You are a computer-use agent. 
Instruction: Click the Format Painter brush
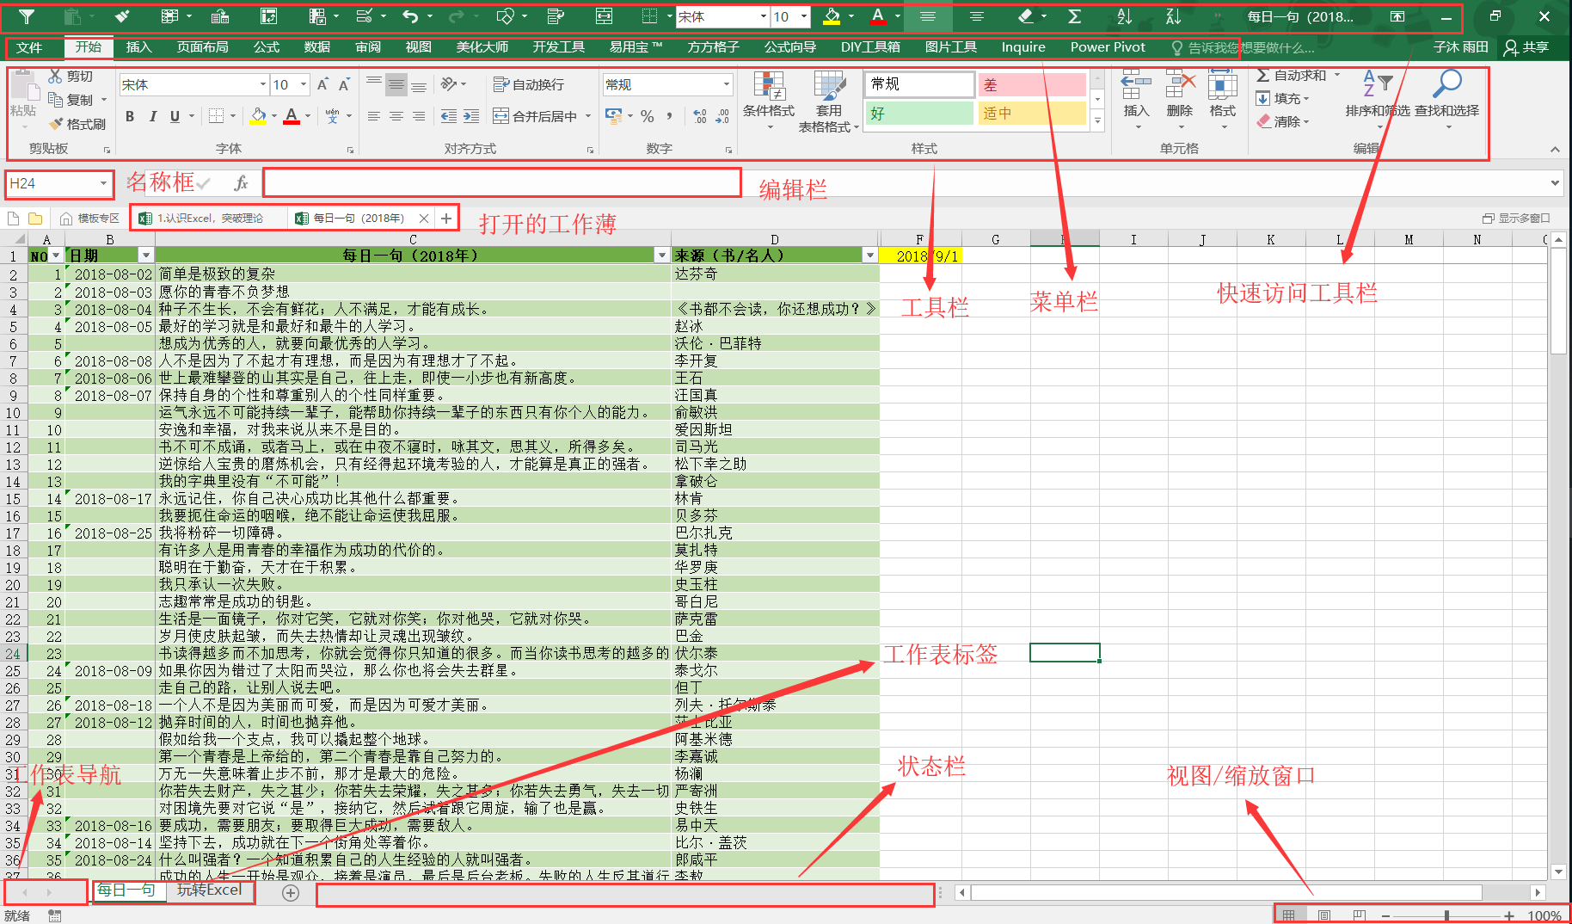(77, 124)
